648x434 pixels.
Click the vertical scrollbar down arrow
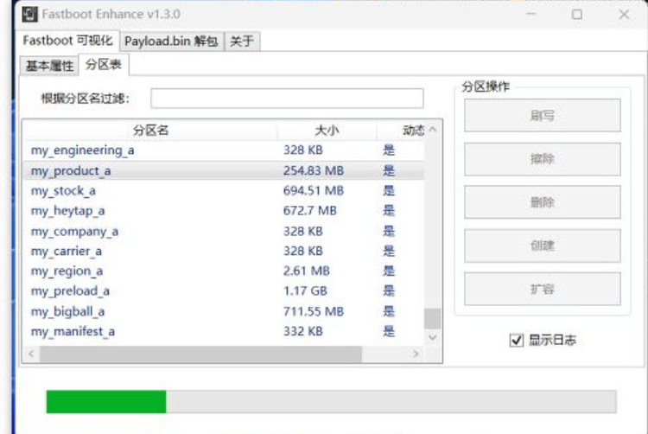(x=432, y=337)
